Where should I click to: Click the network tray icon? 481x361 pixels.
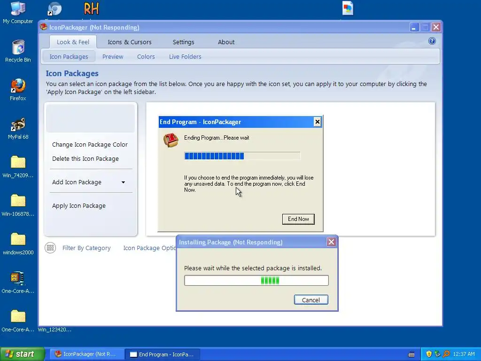(437, 354)
